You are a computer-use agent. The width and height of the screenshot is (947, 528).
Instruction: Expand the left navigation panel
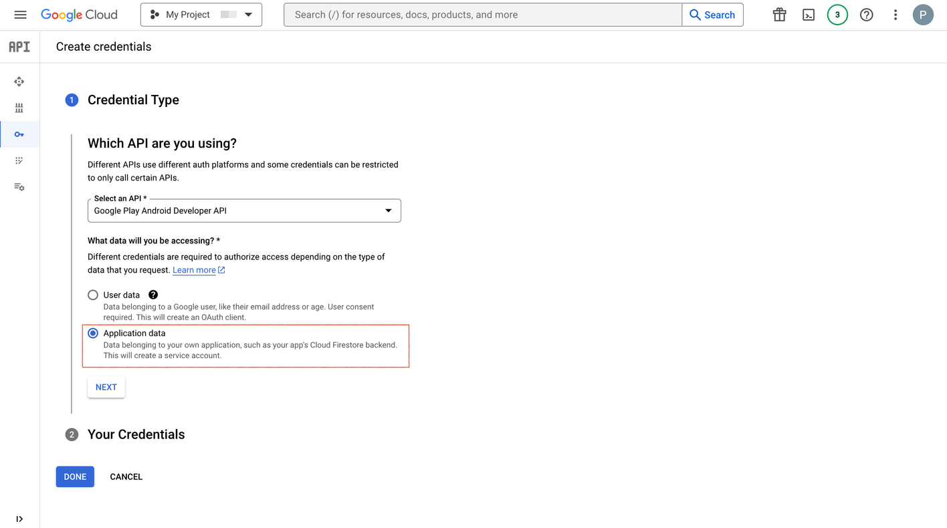click(x=19, y=519)
